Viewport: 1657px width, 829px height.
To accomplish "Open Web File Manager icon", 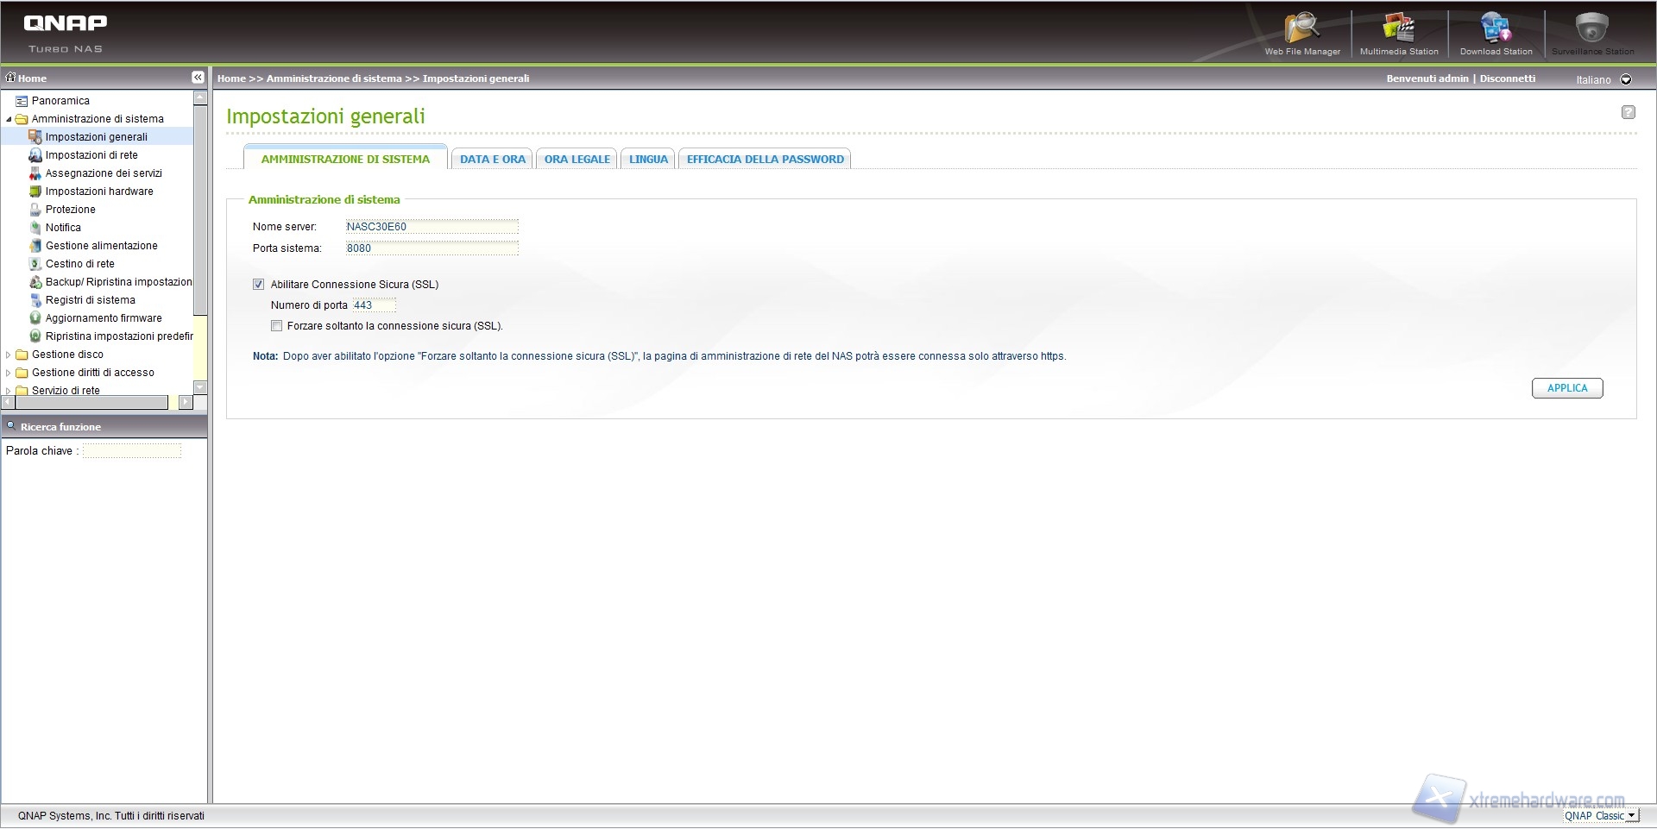I will [x=1301, y=30].
